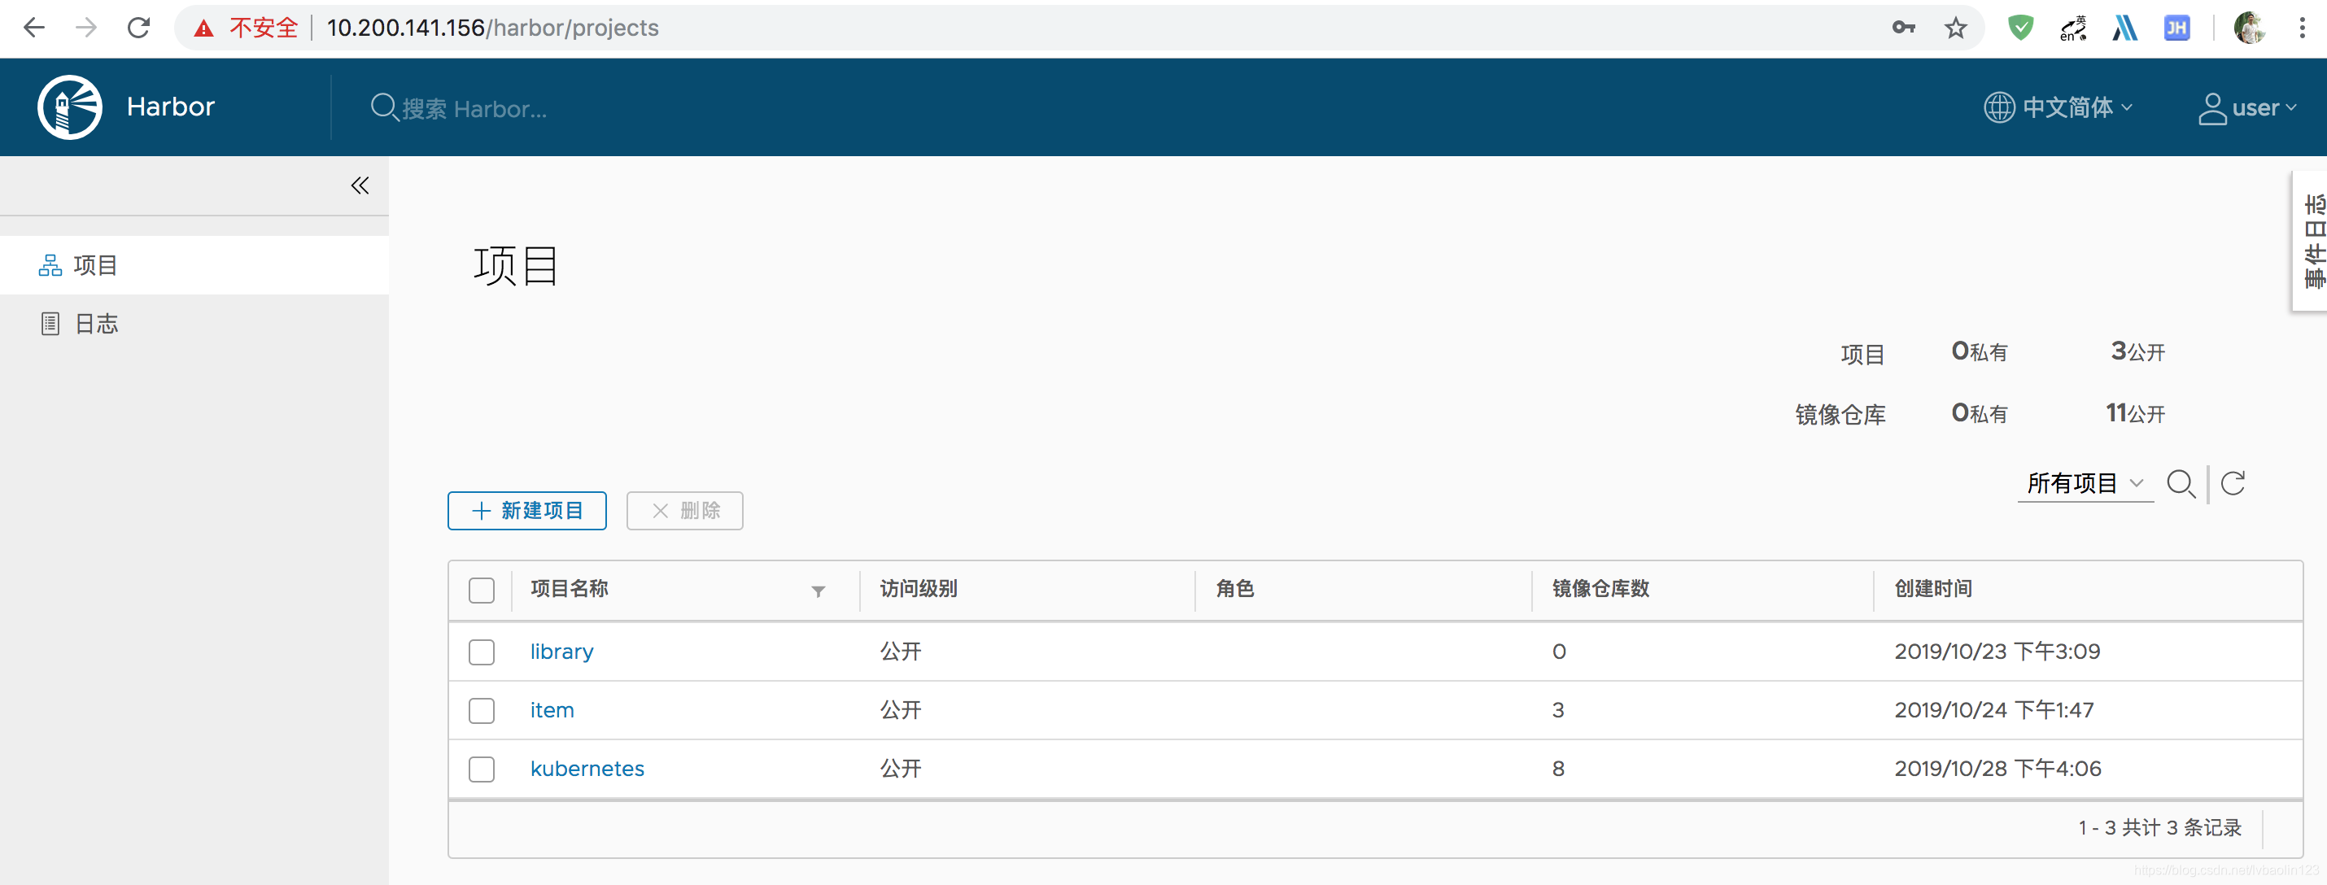Screen dimensions: 2327x885
Task: Click the project list search magnifier icon
Action: click(2181, 484)
